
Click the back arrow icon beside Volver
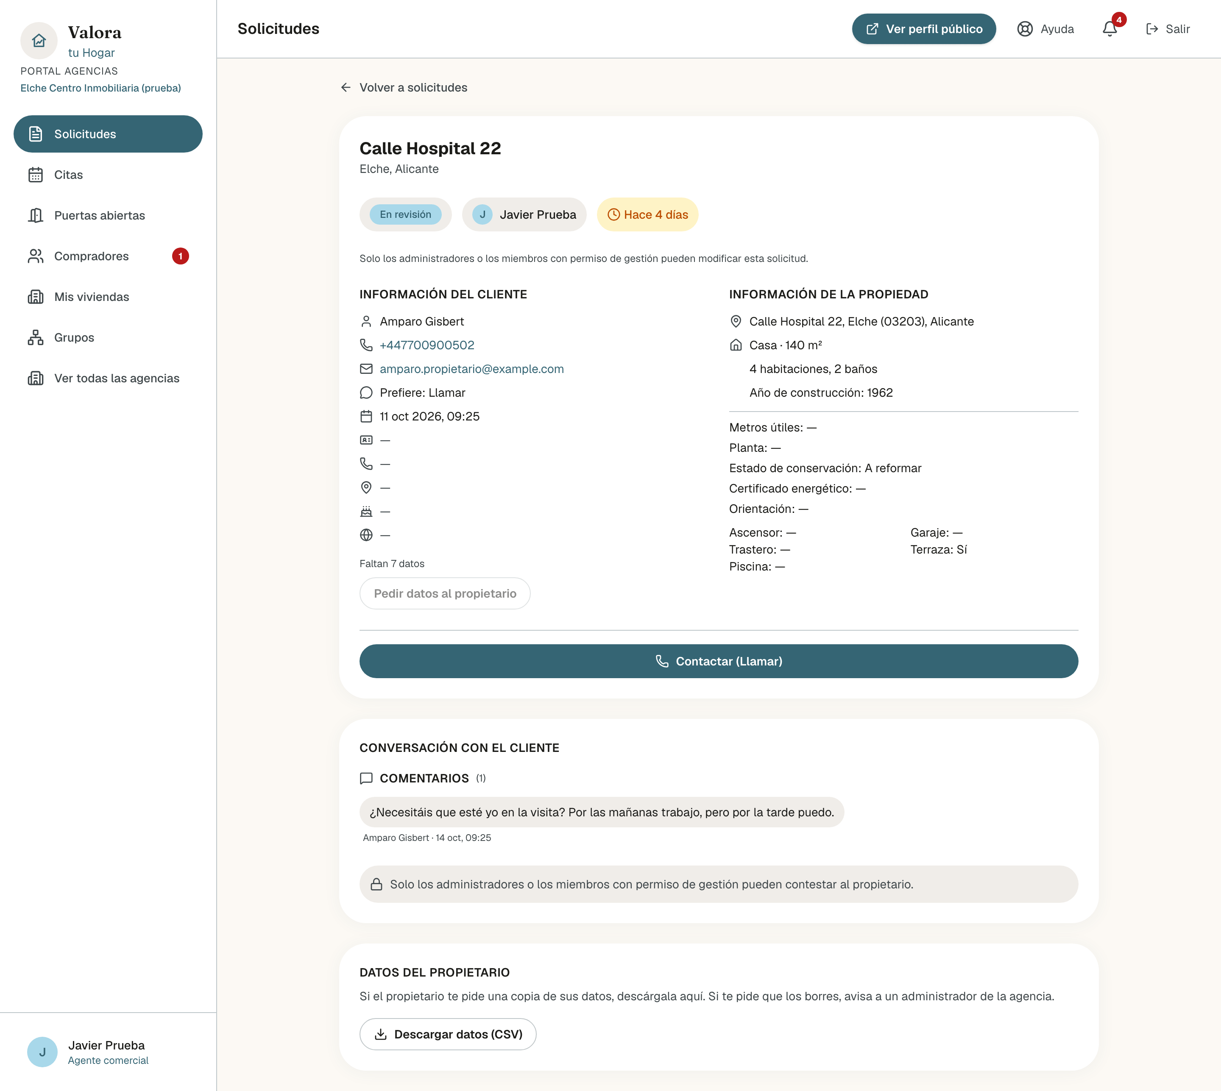(x=346, y=87)
